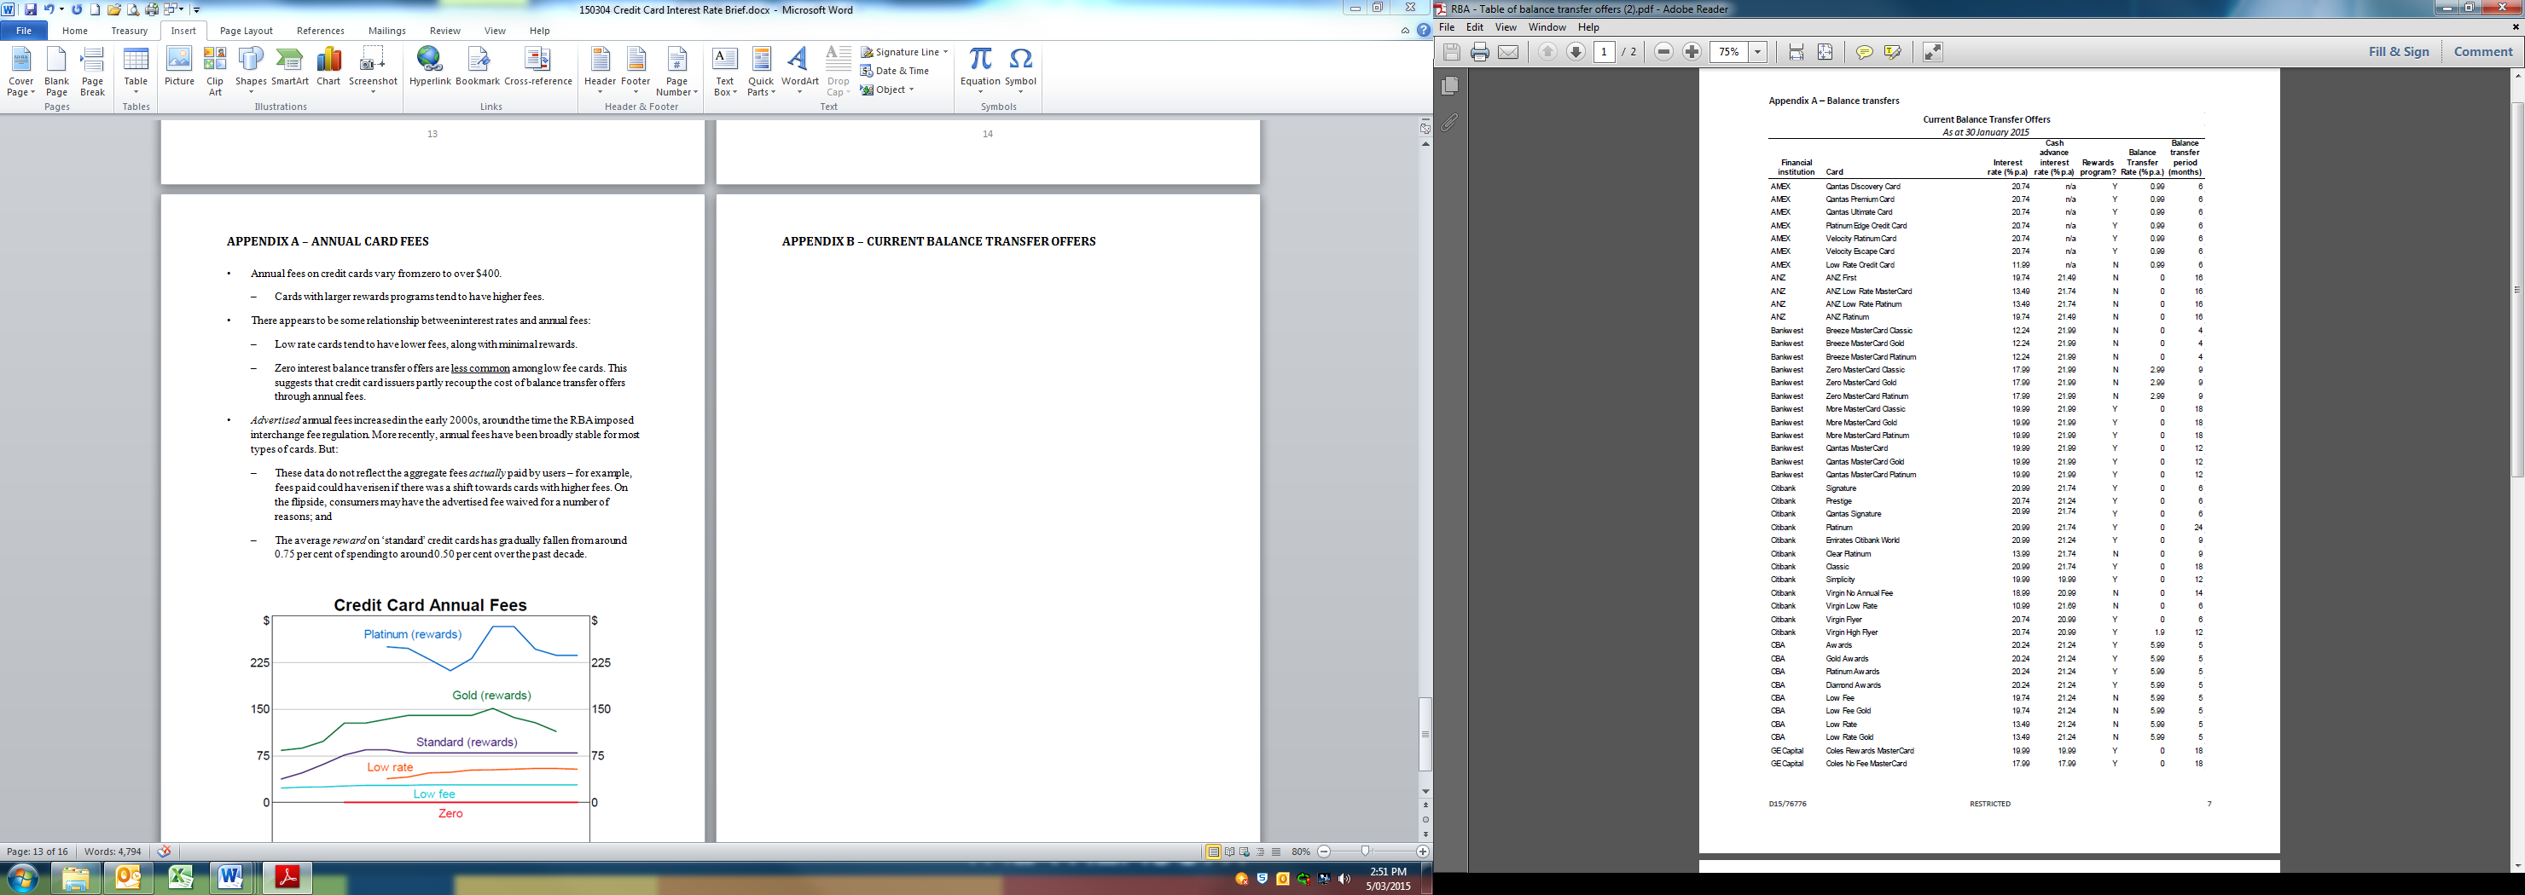Click the Open folder icon in Word quick access
The width and height of the screenshot is (2525, 895).
114,9
